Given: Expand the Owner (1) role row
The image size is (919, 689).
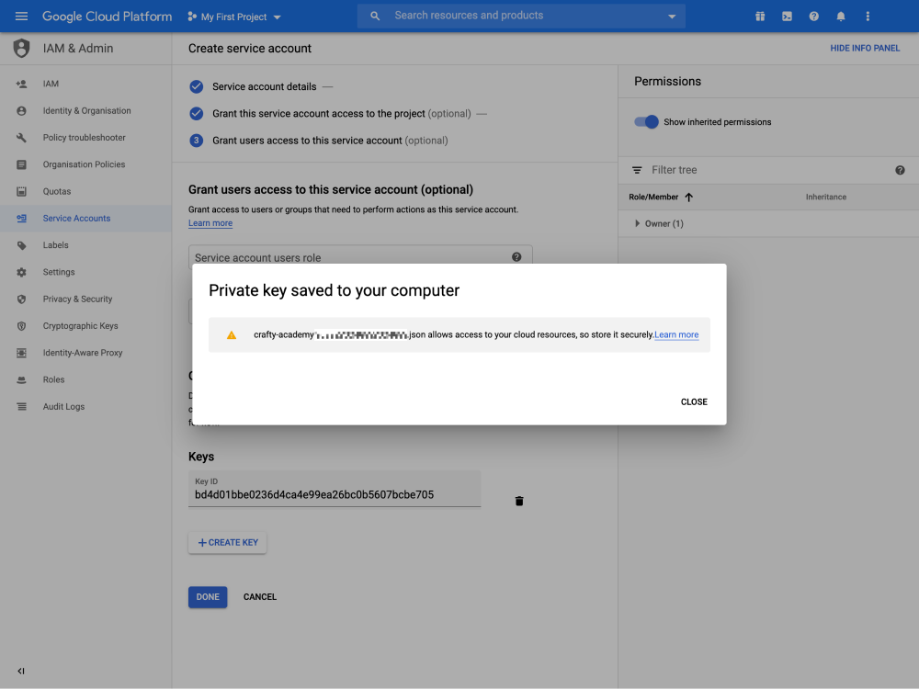Looking at the screenshot, I should pyautogui.click(x=638, y=224).
